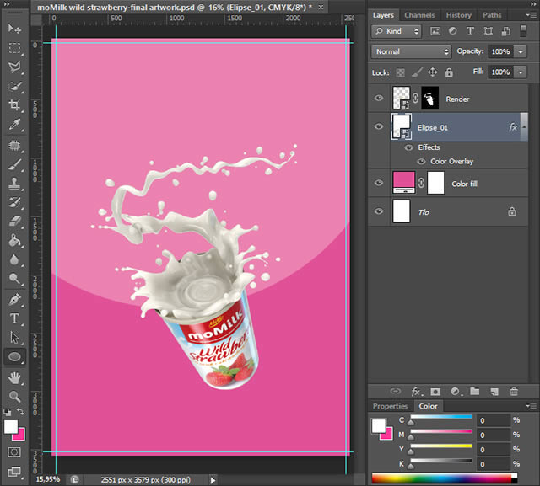The width and height of the screenshot is (540, 486).
Task: Collapse Elipse_01 layer effects
Action: (524, 127)
